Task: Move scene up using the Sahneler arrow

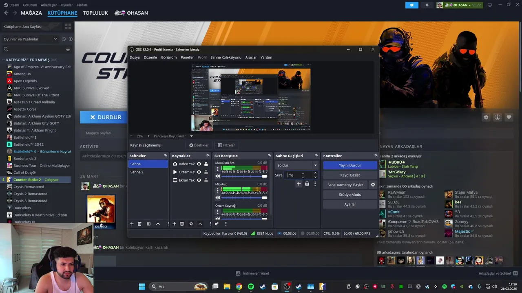Action: [x=158, y=224]
